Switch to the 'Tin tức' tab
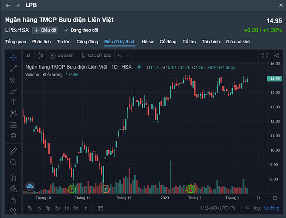Viewport: 286px width, 218px height. [64, 42]
